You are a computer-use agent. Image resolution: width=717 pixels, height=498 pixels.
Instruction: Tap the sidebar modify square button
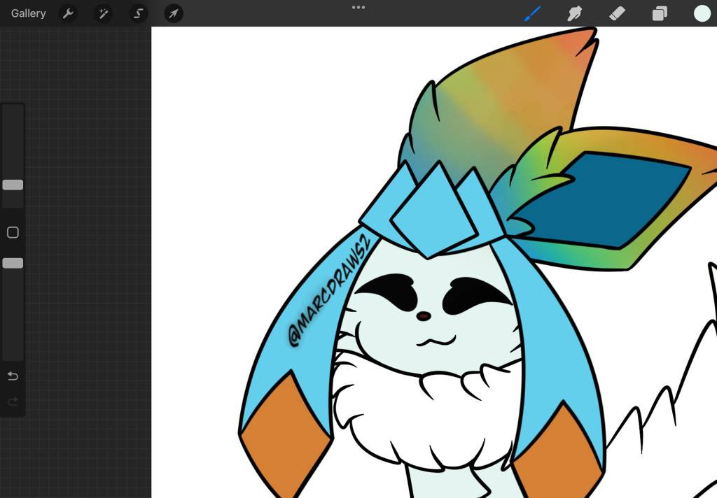13,232
